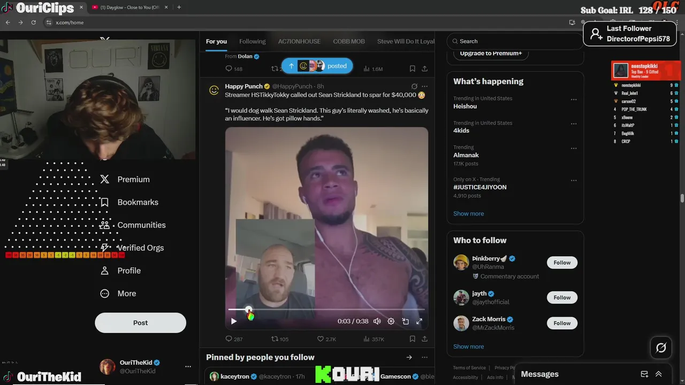Open Profile in sidebar
Viewport: 685px width, 385px height.
121,271
